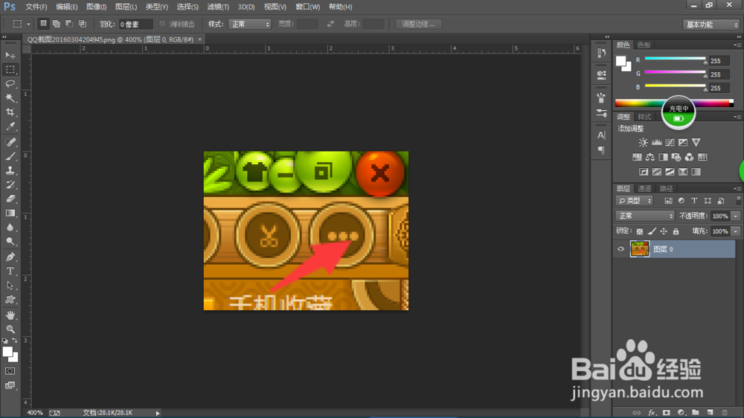Click the 调整边缘 button
Viewport: 744px width, 418px height.
pyautogui.click(x=418, y=25)
